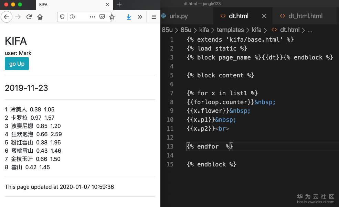Click row '1 冷美人 0.38 1.05'
Screen dimensions: 339x207
[x=30, y=110]
